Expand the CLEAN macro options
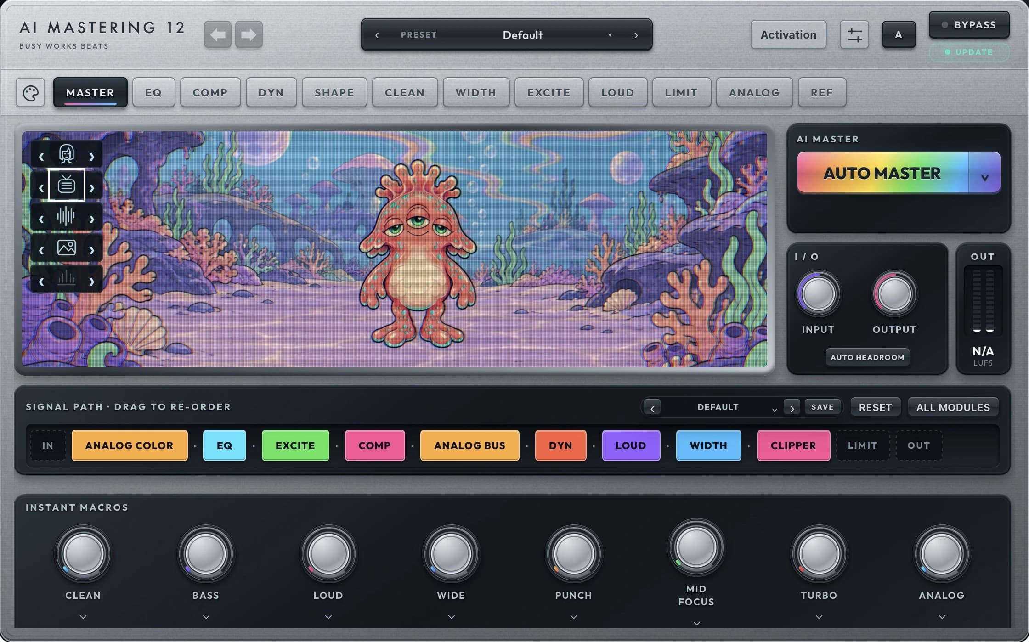Image resolution: width=1029 pixels, height=642 pixels. pos(83,617)
